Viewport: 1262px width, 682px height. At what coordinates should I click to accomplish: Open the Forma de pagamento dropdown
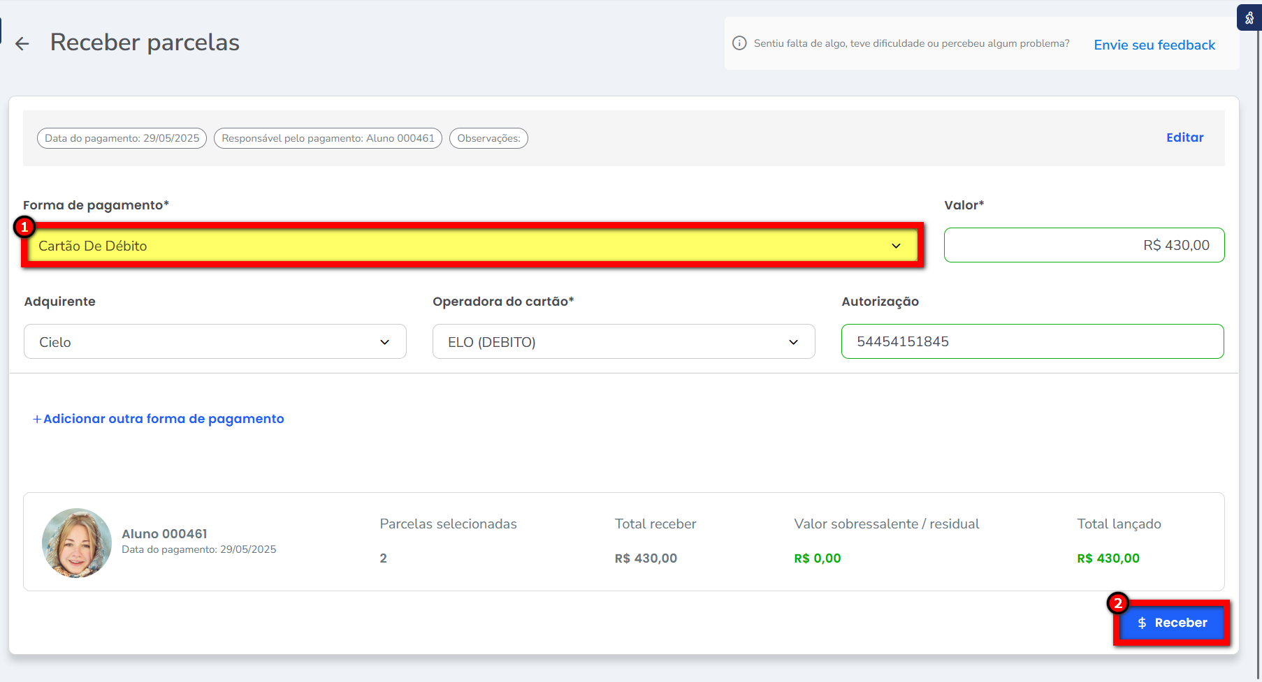click(461, 246)
